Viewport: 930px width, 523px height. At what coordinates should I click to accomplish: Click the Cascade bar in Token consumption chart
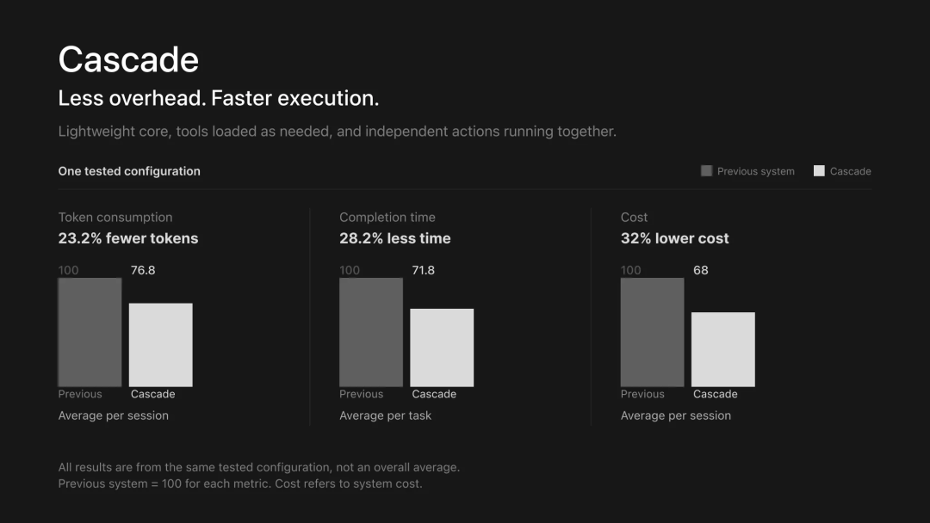pyautogui.click(x=161, y=345)
